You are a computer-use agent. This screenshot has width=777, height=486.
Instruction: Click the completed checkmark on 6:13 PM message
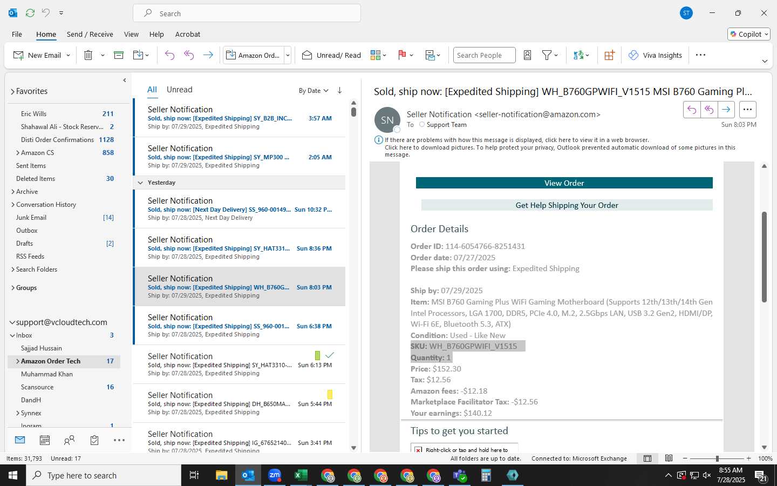pos(330,355)
